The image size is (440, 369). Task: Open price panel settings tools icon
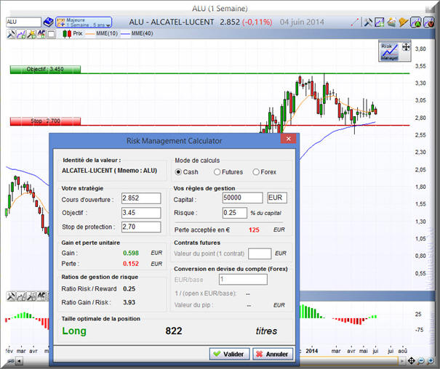click(11, 34)
